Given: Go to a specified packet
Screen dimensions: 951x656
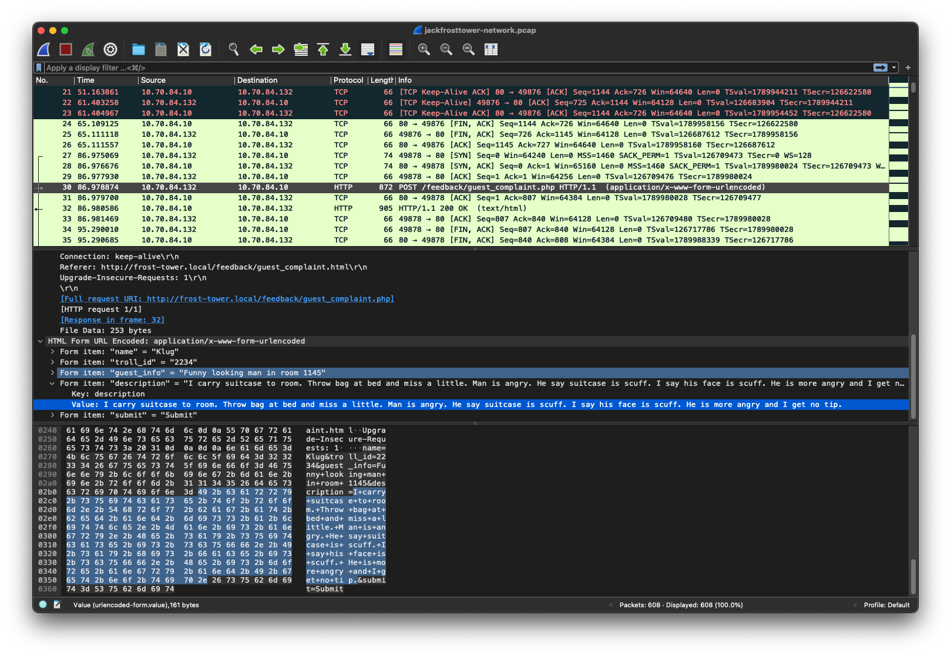Looking at the screenshot, I should [301, 49].
